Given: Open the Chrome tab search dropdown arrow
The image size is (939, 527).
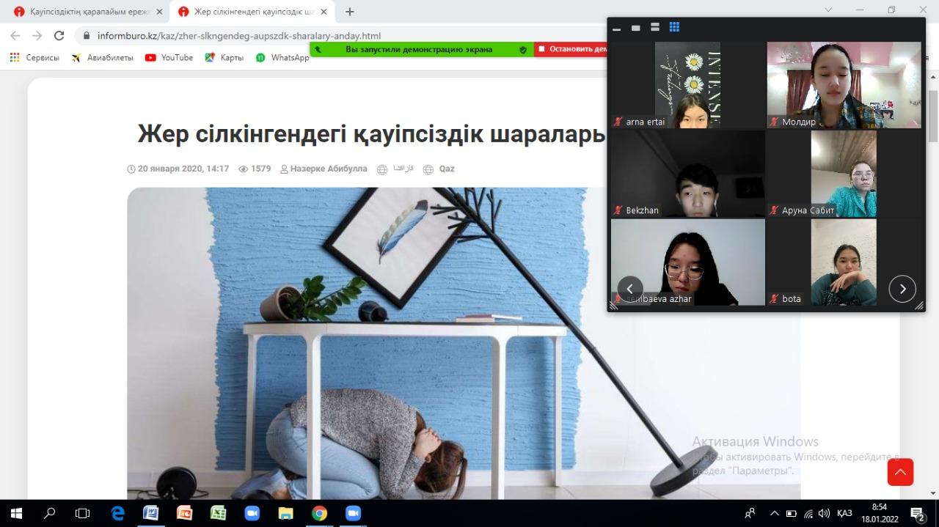Looking at the screenshot, I should (x=828, y=10).
